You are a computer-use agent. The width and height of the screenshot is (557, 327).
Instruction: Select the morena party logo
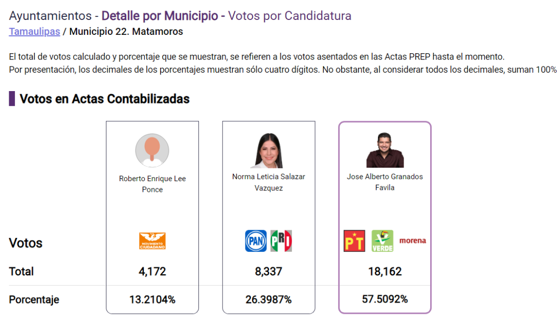coord(412,240)
